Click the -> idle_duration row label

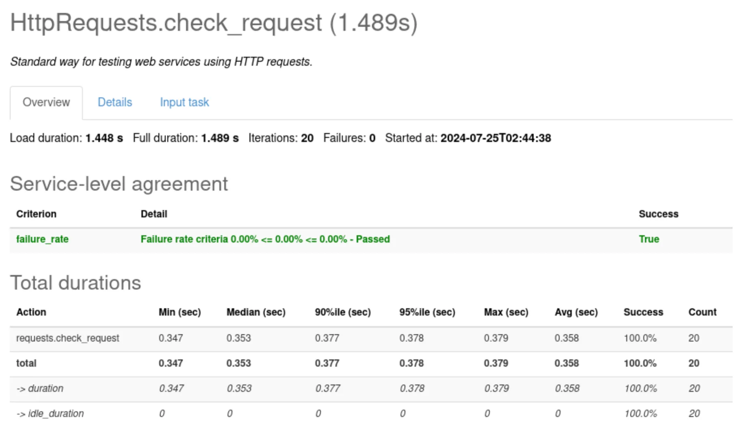pyautogui.click(x=50, y=413)
